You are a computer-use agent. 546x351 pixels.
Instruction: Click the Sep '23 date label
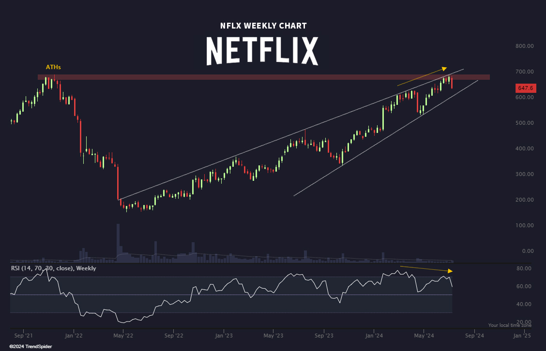click(x=324, y=336)
